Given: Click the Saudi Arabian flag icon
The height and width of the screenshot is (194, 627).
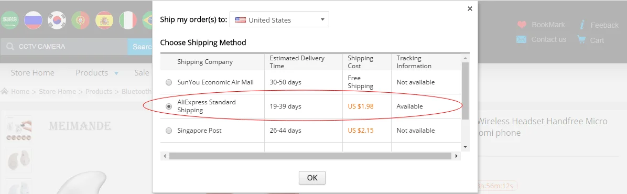Looking at the screenshot, I should tap(9, 20).
